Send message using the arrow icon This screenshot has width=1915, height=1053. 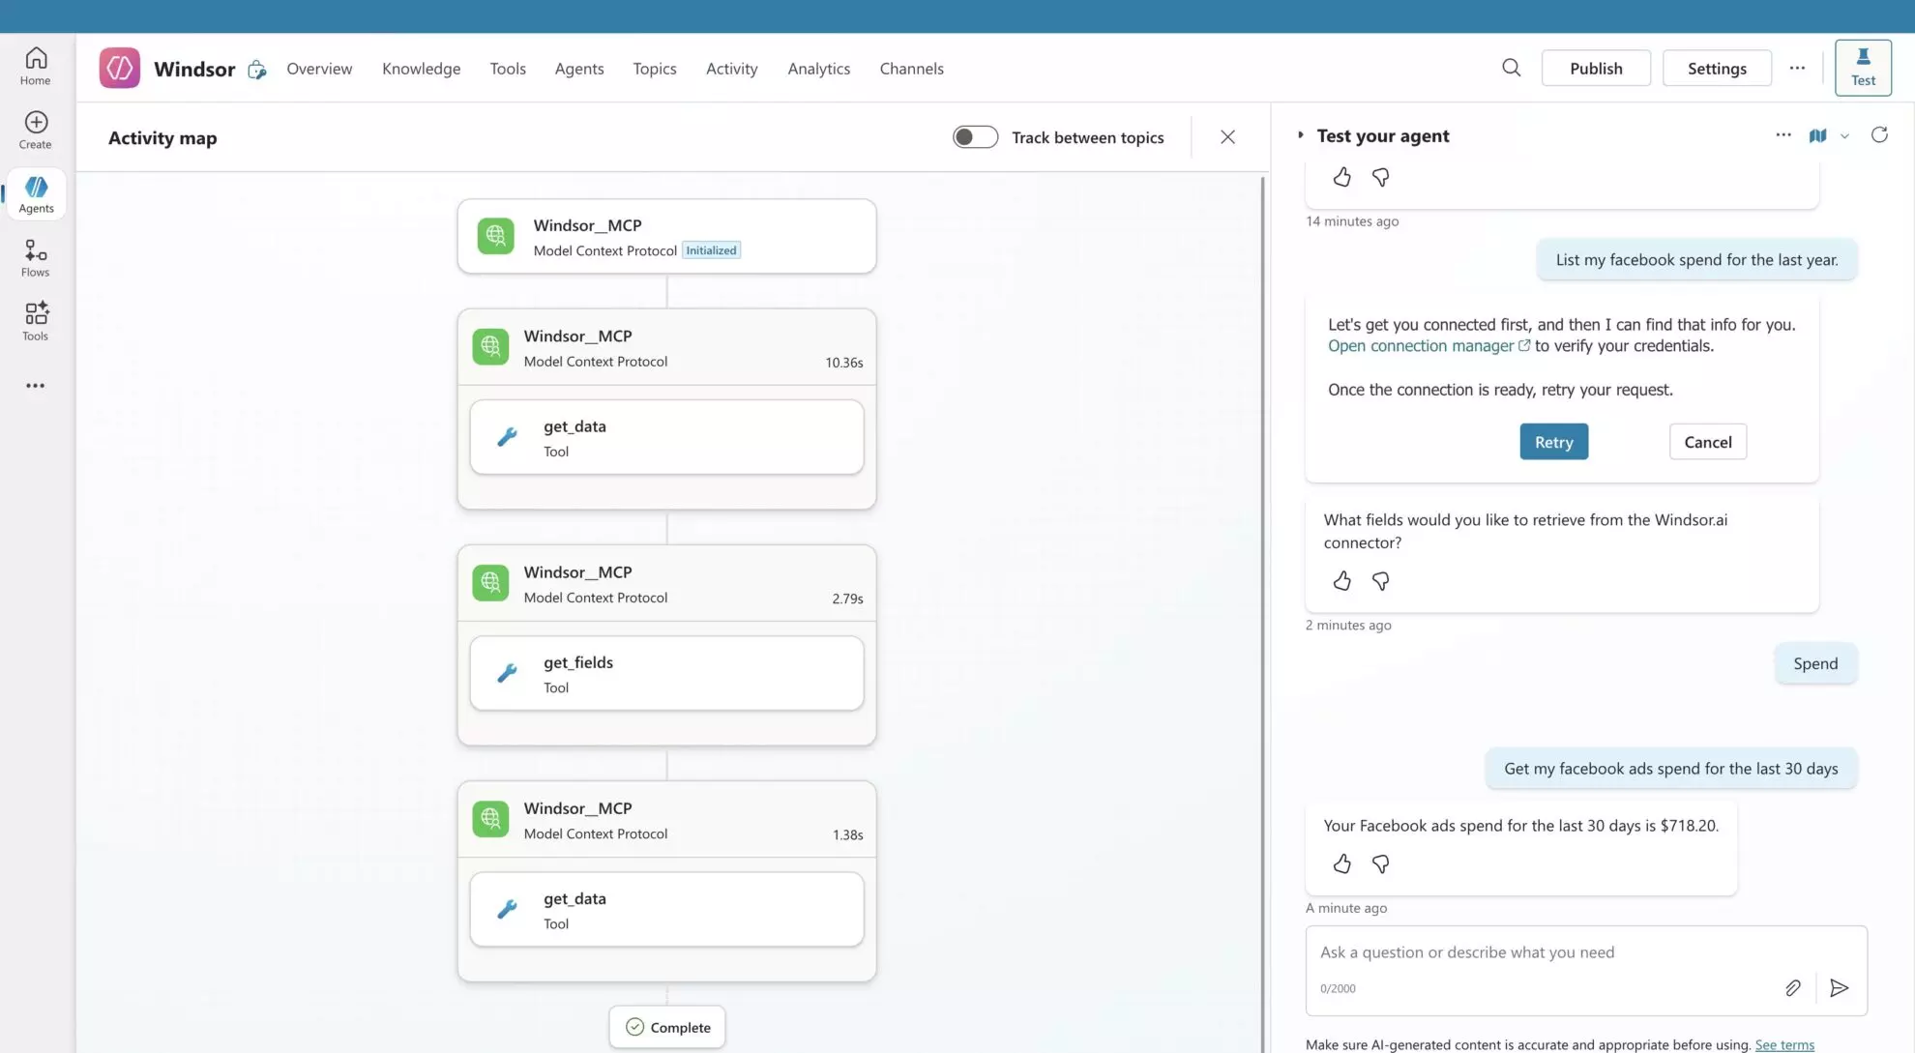1840,988
